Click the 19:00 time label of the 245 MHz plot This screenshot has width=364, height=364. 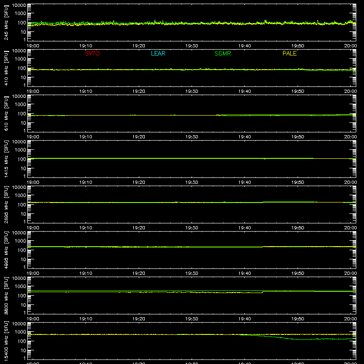[33, 46]
